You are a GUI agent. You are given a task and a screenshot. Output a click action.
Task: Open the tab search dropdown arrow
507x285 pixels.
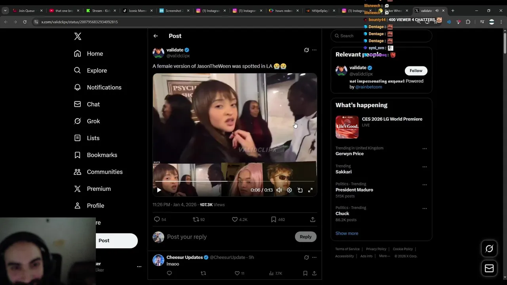[x=5, y=11]
